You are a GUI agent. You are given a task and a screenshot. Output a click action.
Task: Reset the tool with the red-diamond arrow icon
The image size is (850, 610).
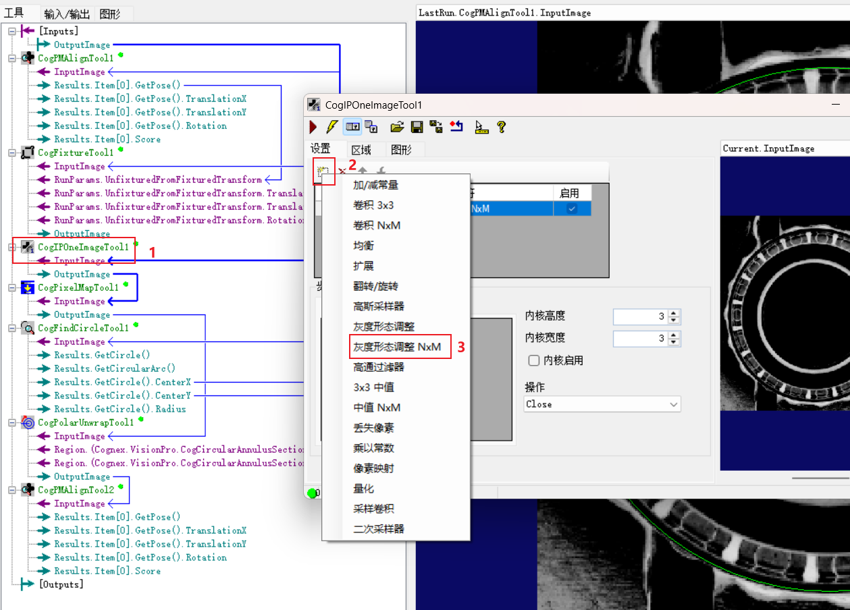456,127
